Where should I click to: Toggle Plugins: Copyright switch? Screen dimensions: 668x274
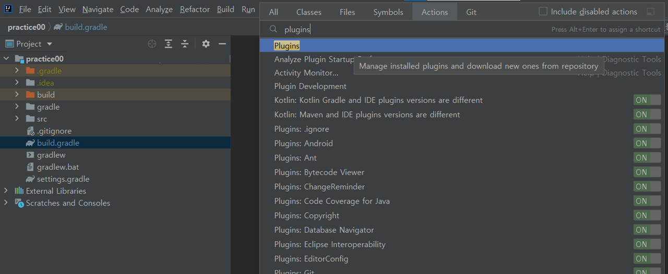pos(647,216)
